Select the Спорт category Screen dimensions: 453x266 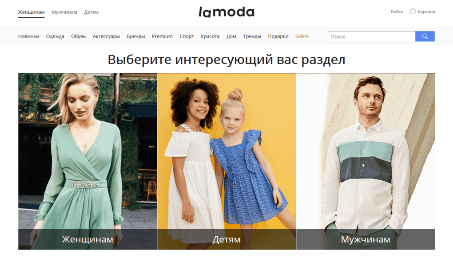[x=187, y=36]
